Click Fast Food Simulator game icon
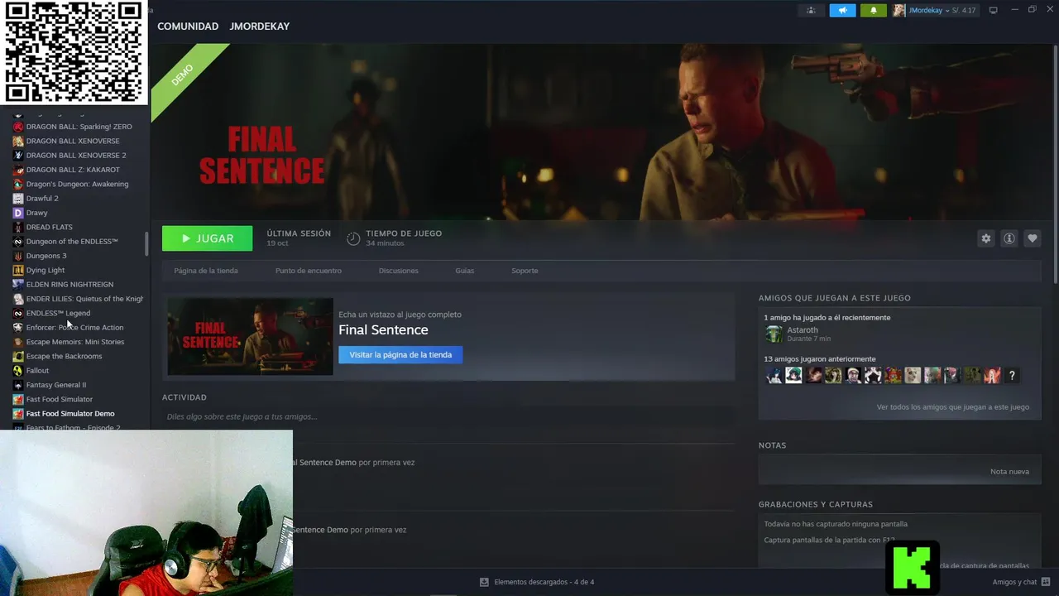Screen dimensions: 1059x596 pos(18,399)
